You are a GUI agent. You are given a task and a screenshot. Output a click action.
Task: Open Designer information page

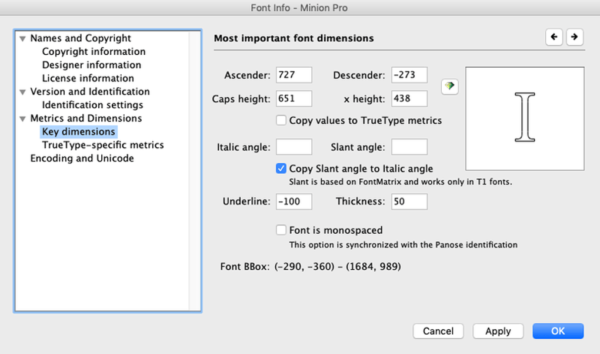coord(91,65)
